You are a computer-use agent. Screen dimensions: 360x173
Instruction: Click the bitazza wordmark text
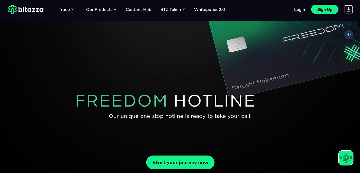coord(31,10)
